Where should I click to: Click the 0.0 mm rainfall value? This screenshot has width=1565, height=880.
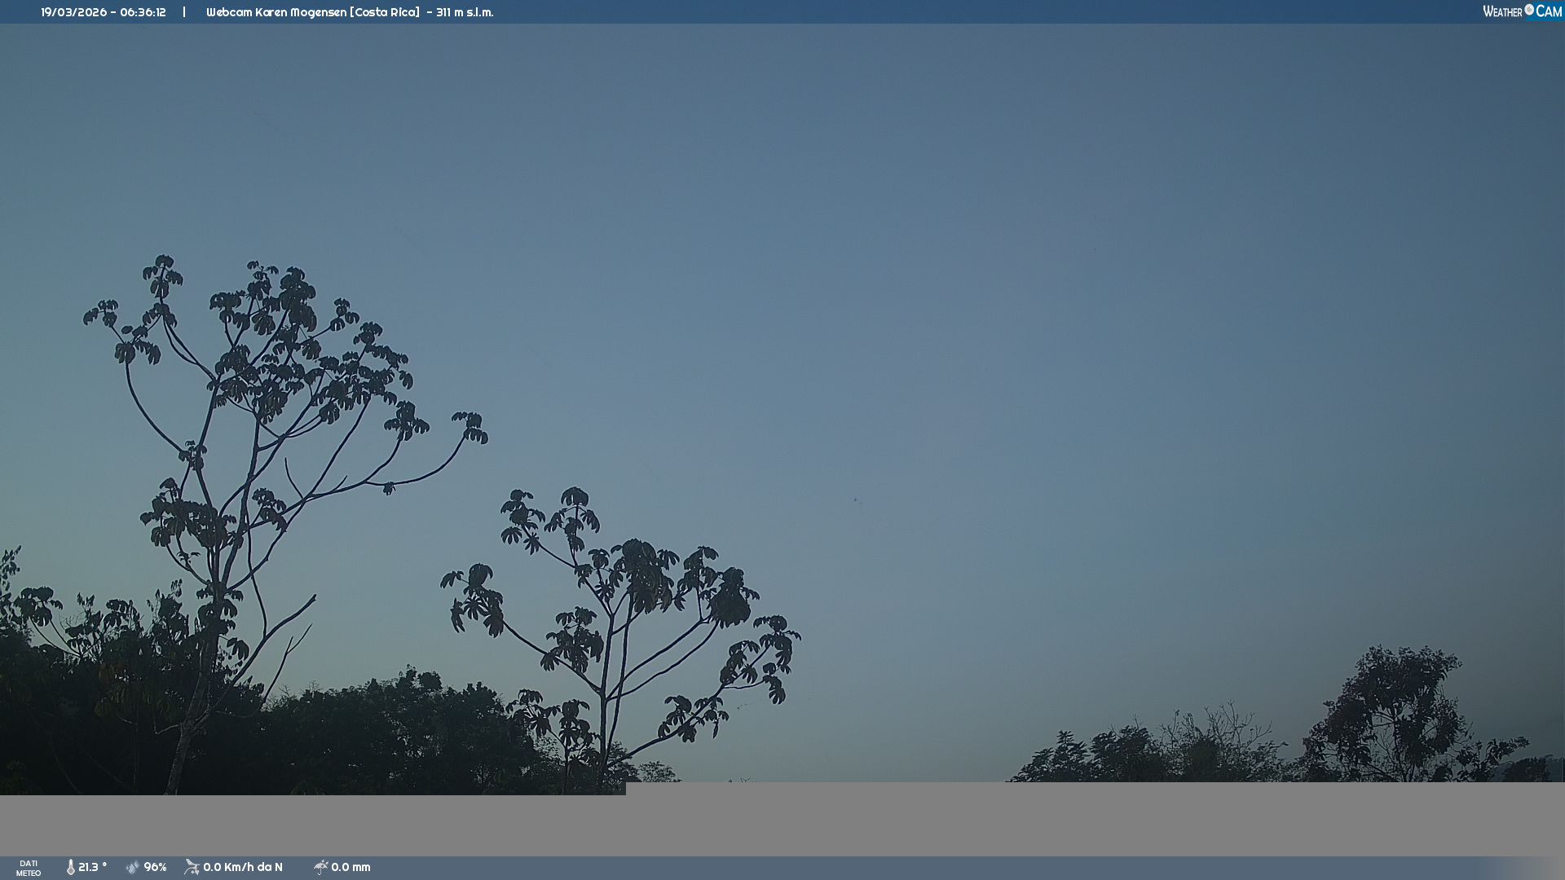350,868
